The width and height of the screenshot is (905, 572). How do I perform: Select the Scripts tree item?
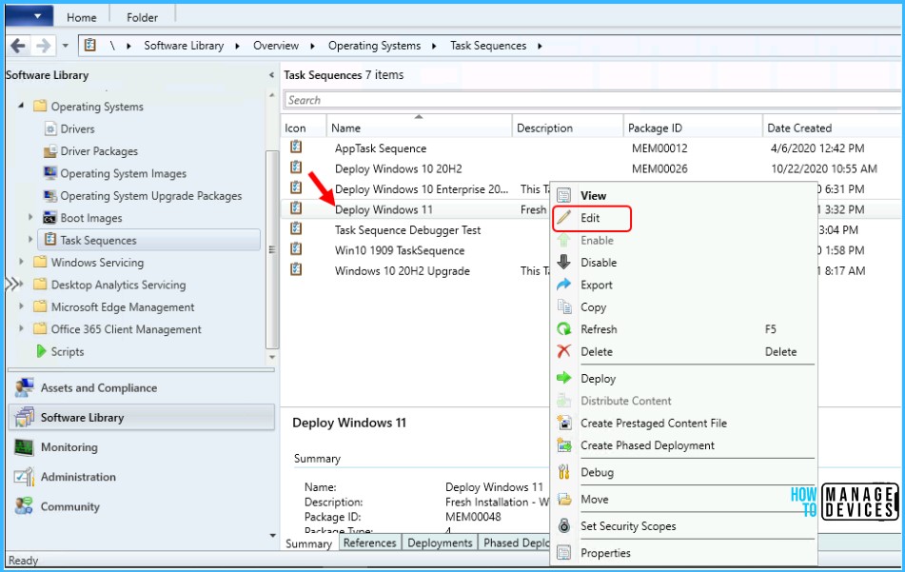tap(67, 351)
